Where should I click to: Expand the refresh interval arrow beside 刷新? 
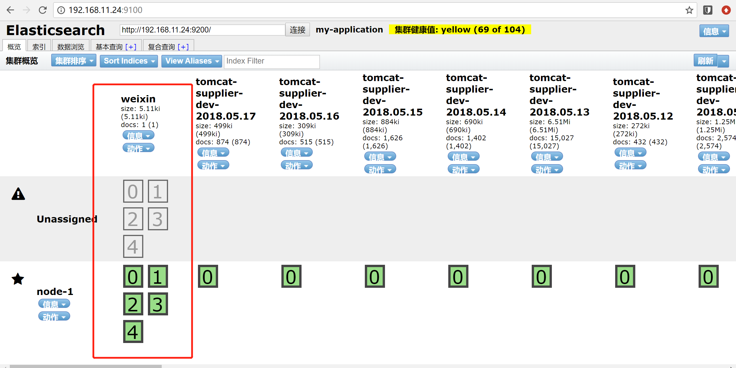724,61
